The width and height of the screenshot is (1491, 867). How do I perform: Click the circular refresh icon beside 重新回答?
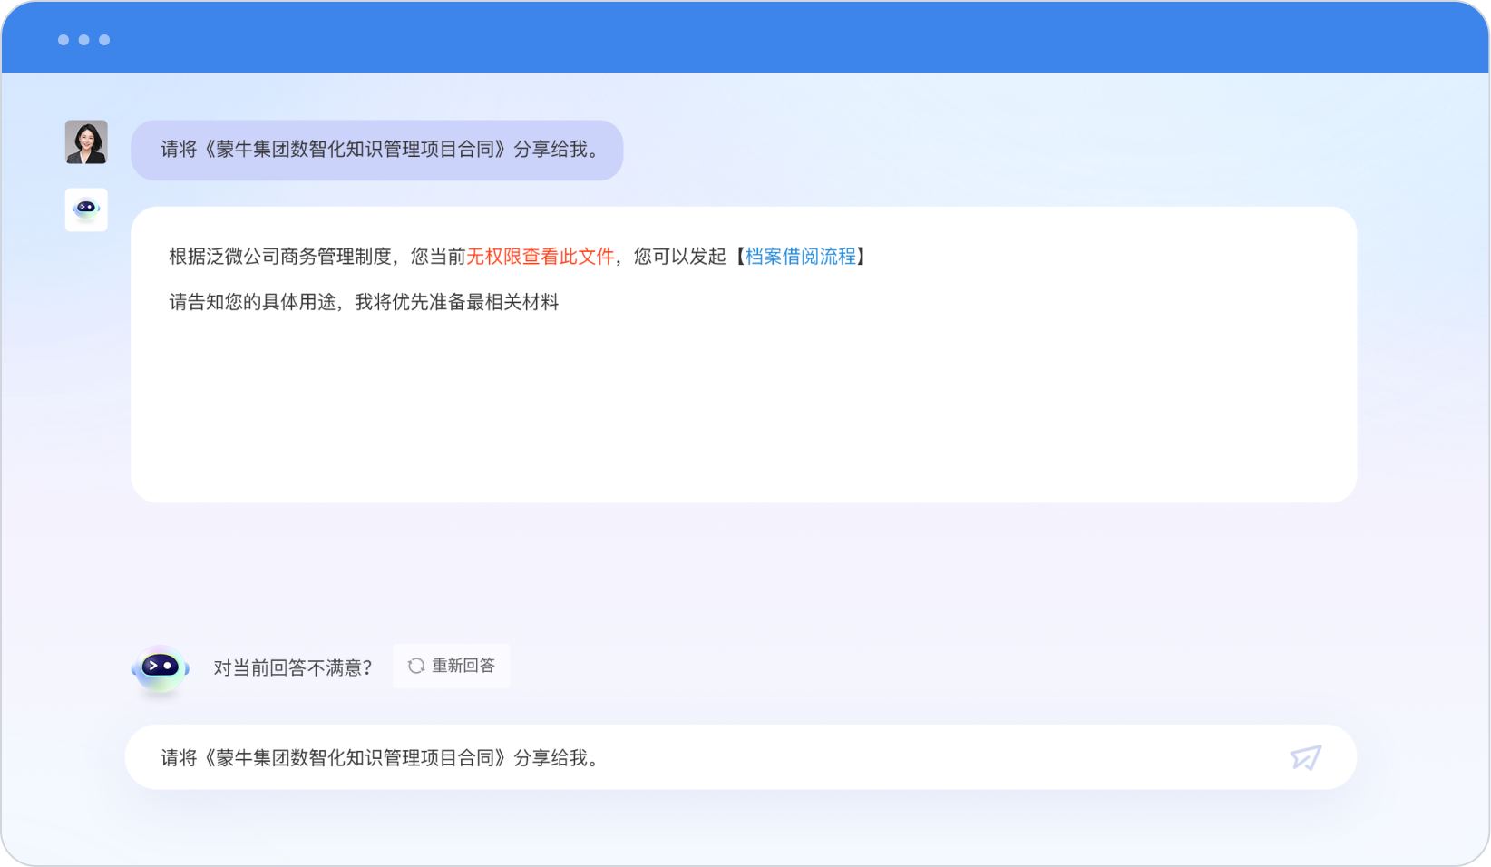[x=416, y=666]
